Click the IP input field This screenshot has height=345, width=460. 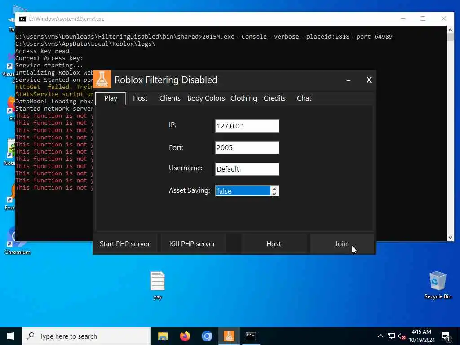[x=247, y=126]
